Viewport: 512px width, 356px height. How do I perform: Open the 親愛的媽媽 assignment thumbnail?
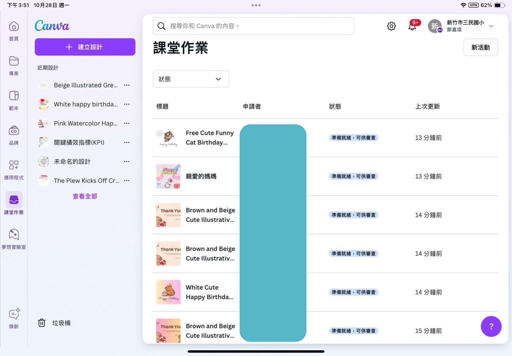[168, 176]
